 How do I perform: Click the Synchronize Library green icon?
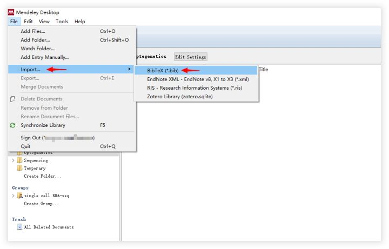(x=12, y=125)
